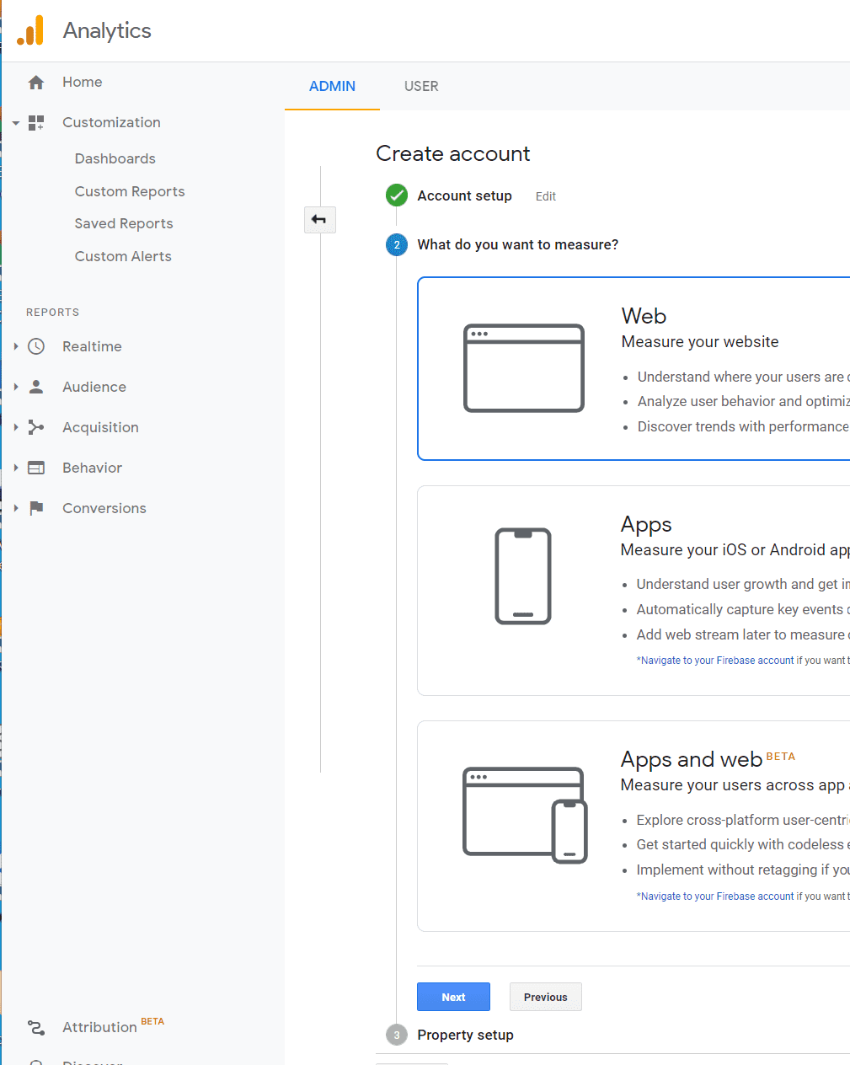850x1065 pixels.
Task: Click step 2 circle indicator
Action: (397, 244)
